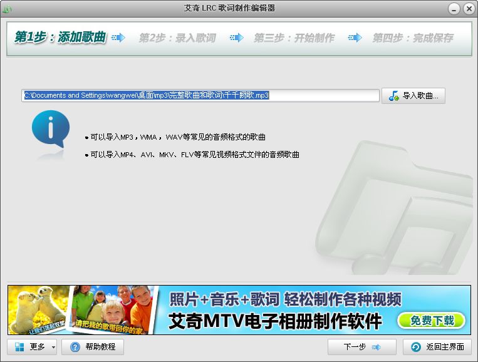The width and height of the screenshot is (478, 362).
Task: Select step tab 第三步：开始制作
Action: (294, 38)
